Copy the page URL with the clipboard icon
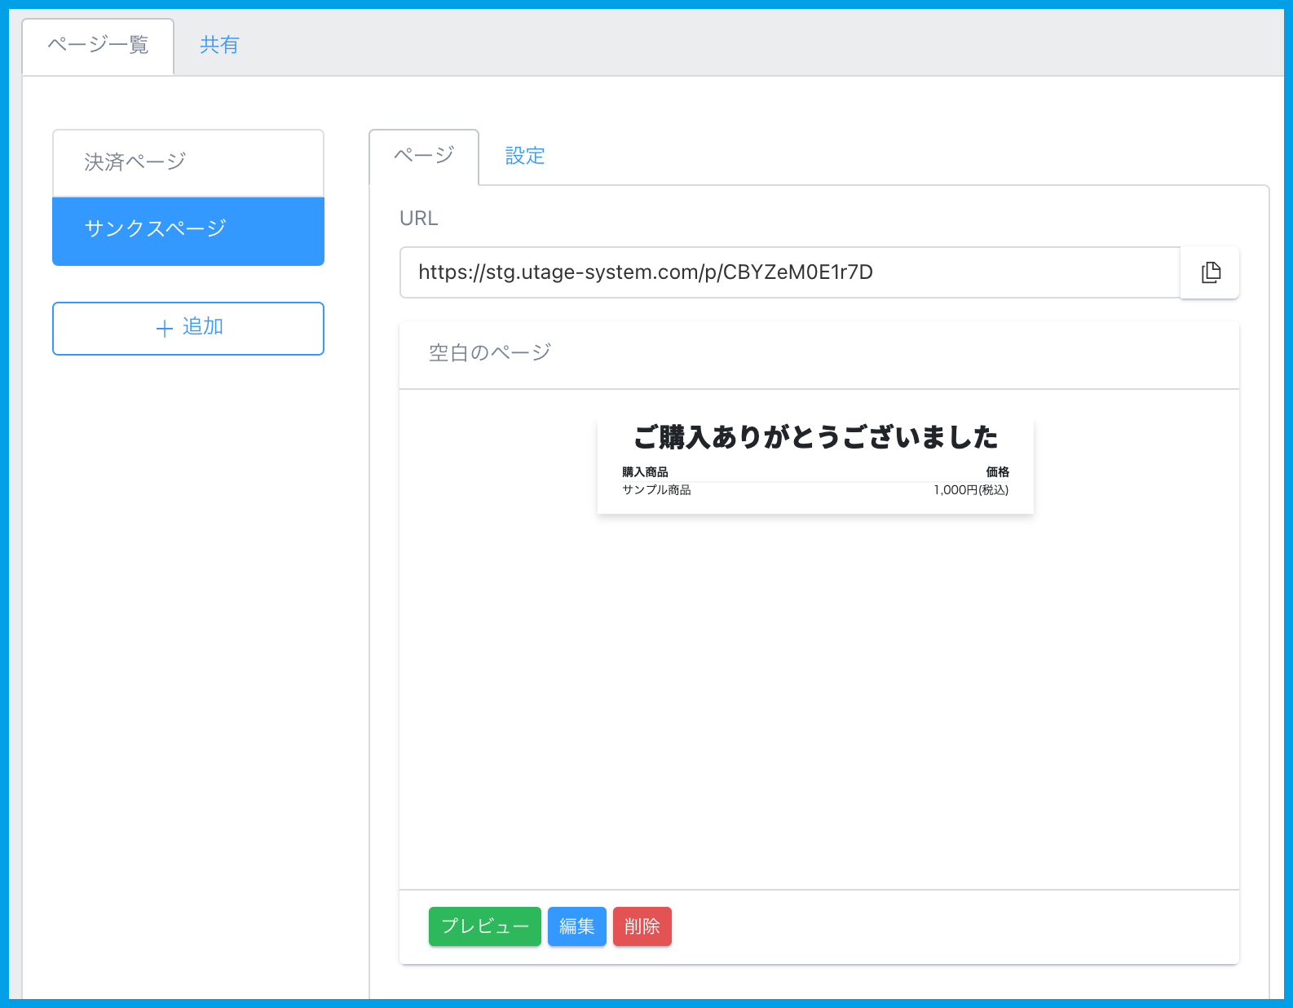 1211,272
